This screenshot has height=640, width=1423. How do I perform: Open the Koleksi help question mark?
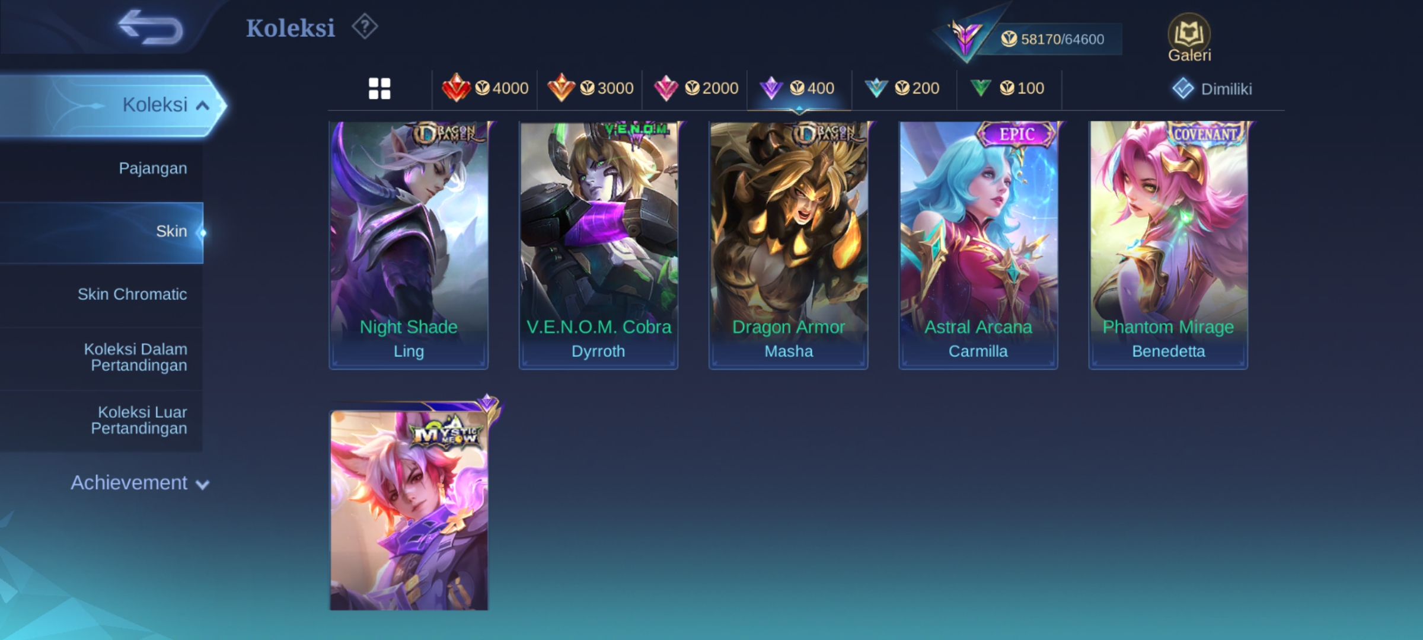(x=365, y=27)
